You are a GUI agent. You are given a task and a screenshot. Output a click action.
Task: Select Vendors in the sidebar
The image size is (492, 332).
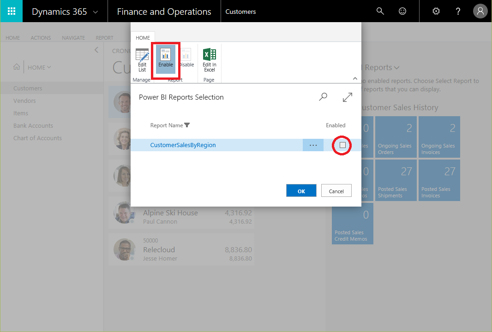(x=24, y=101)
